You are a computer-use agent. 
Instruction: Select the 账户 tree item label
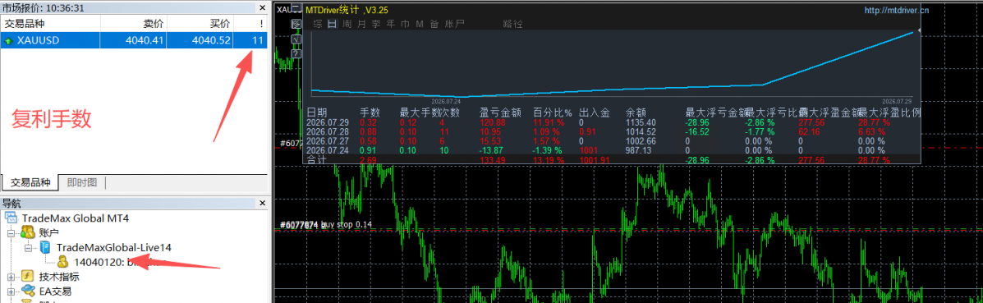click(x=48, y=232)
